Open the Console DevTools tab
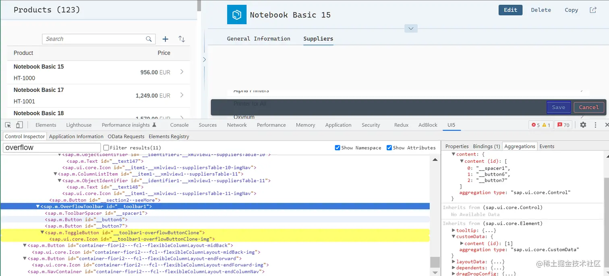Screen dimensions: 609x276 click(179, 125)
